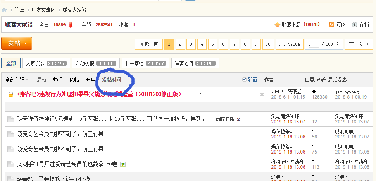Toggle the 新窗 checkbox

point(244,79)
